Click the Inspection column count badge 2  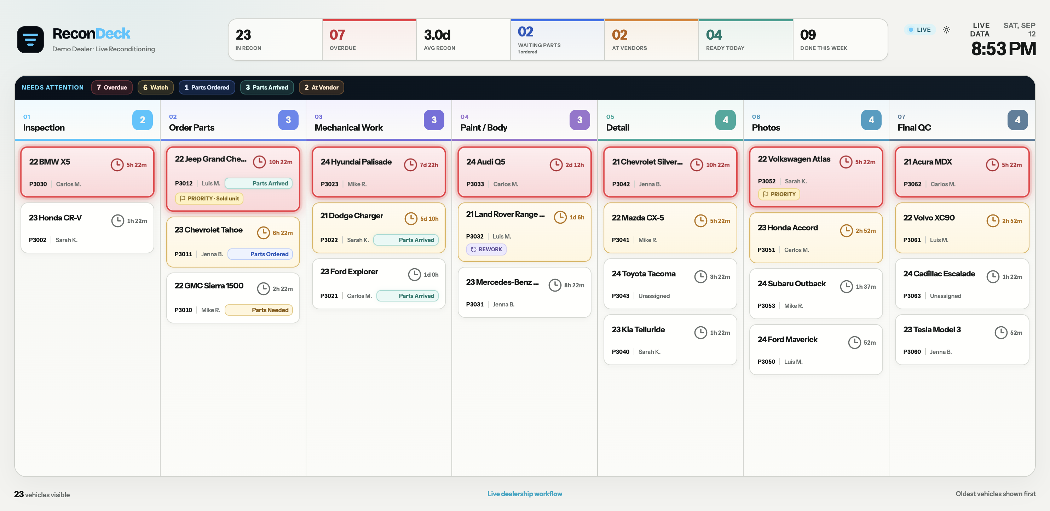[x=142, y=120]
